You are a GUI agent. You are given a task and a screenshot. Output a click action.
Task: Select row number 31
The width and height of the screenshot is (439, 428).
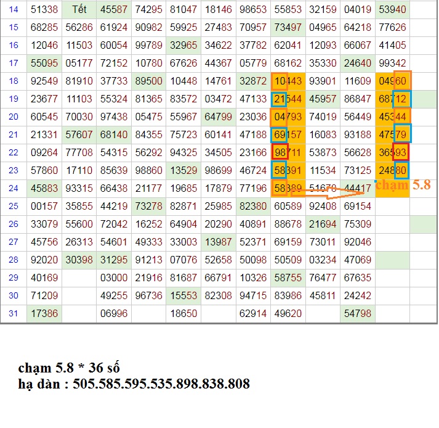(14, 313)
